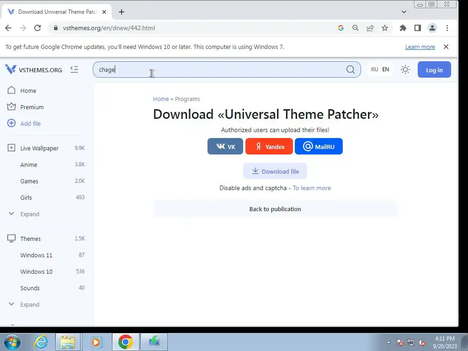
Task: Click the address bar URL
Action: pos(109,28)
